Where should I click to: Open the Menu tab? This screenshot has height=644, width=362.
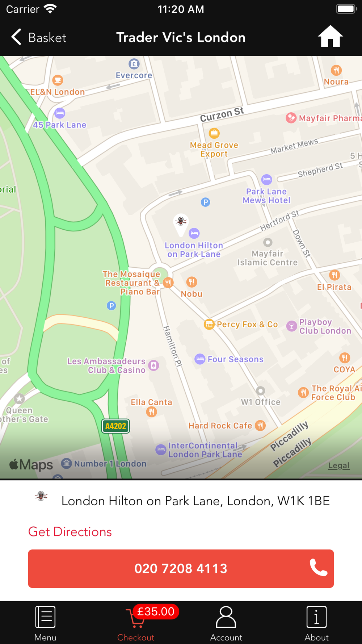point(45,624)
